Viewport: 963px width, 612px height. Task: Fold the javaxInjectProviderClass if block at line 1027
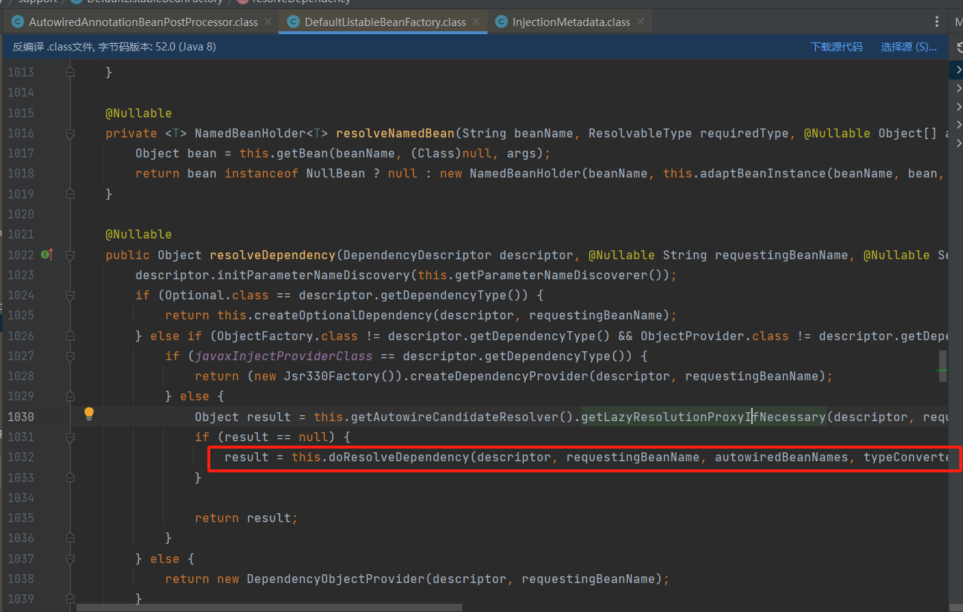pyautogui.click(x=70, y=356)
